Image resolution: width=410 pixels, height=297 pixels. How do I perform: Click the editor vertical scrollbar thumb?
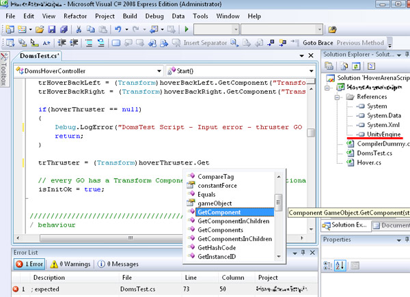pos(311,132)
